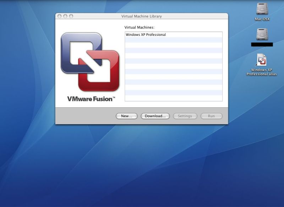Click the Settings button
The image size is (284, 207).
click(x=185, y=116)
